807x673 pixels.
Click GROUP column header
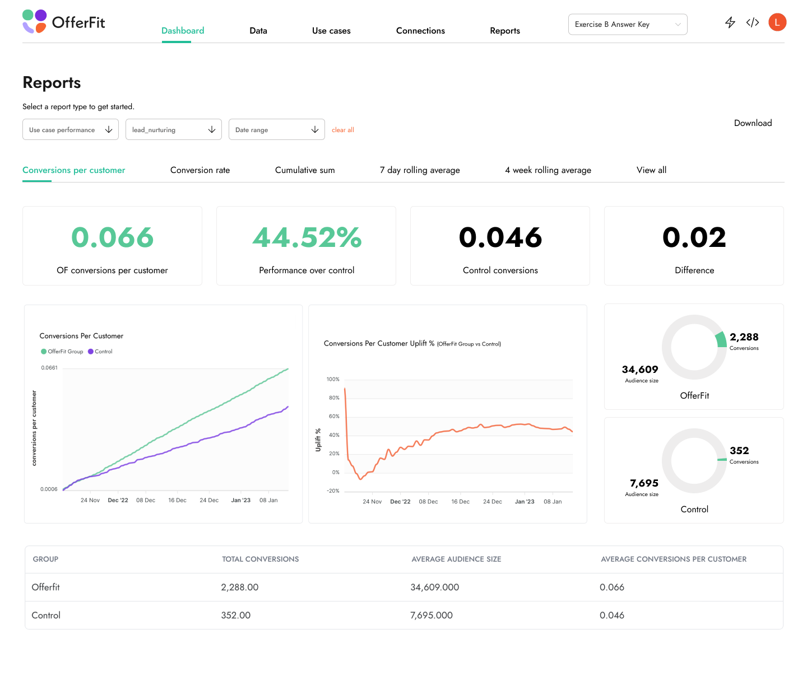tap(45, 559)
